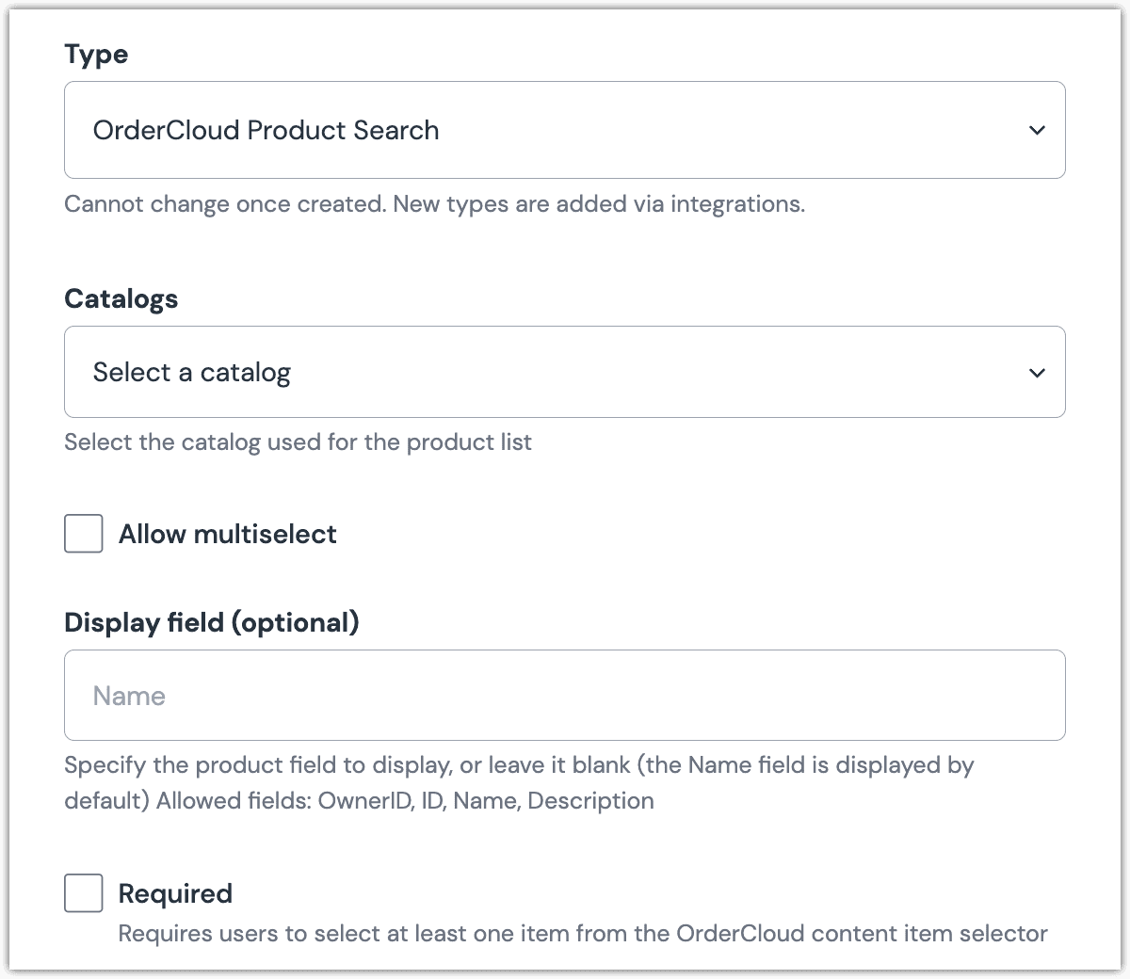Click the Required label text
1130x979 pixels.
point(175,893)
